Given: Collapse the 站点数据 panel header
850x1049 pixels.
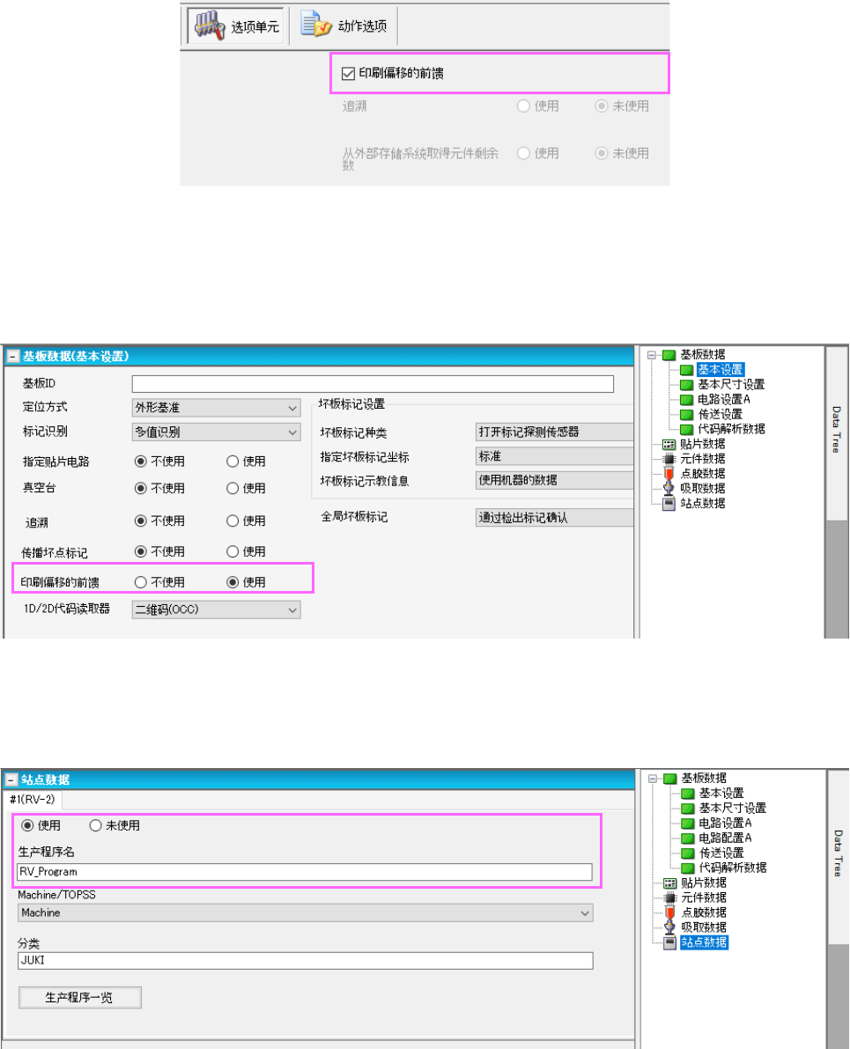Looking at the screenshot, I should (11, 780).
